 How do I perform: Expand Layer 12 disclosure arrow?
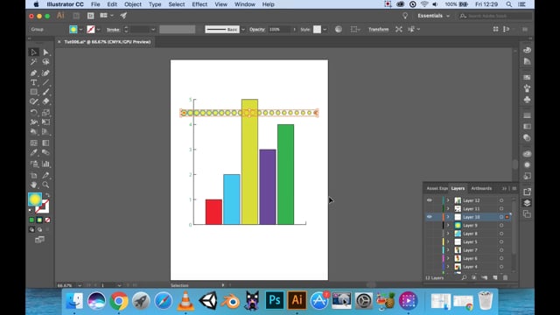[x=448, y=200]
